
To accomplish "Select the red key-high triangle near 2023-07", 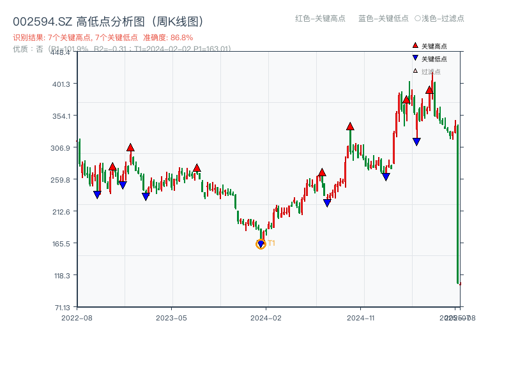I will (197, 168).
